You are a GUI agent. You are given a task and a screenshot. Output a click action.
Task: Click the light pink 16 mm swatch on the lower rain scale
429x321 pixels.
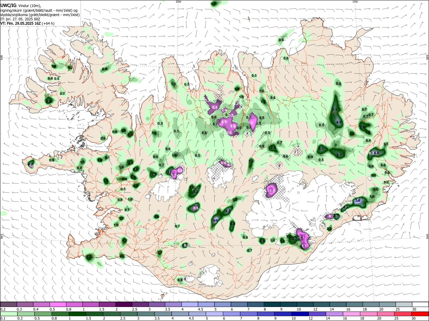(x=351, y=314)
